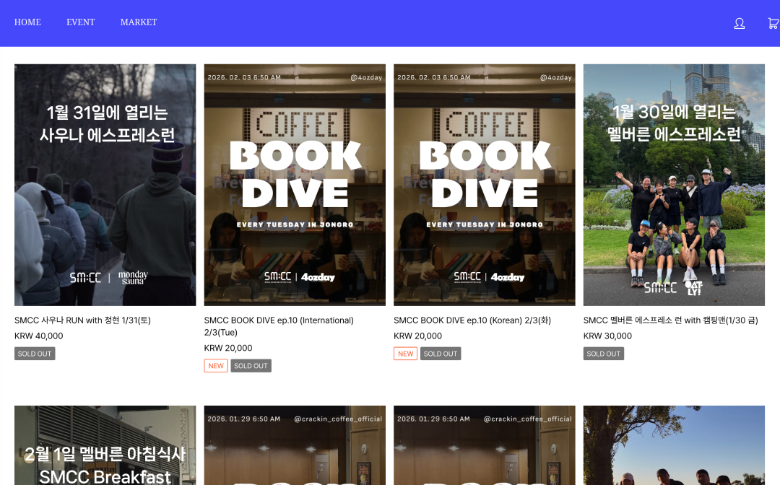
Task: Open the user account icon
Action: pyautogui.click(x=739, y=23)
